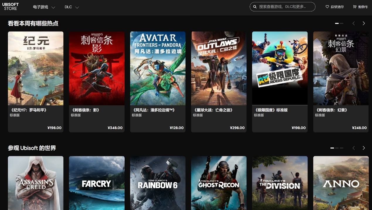Go to next page of weekly hot carousel
This screenshot has width=372, height=210.
(x=364, y=23)
